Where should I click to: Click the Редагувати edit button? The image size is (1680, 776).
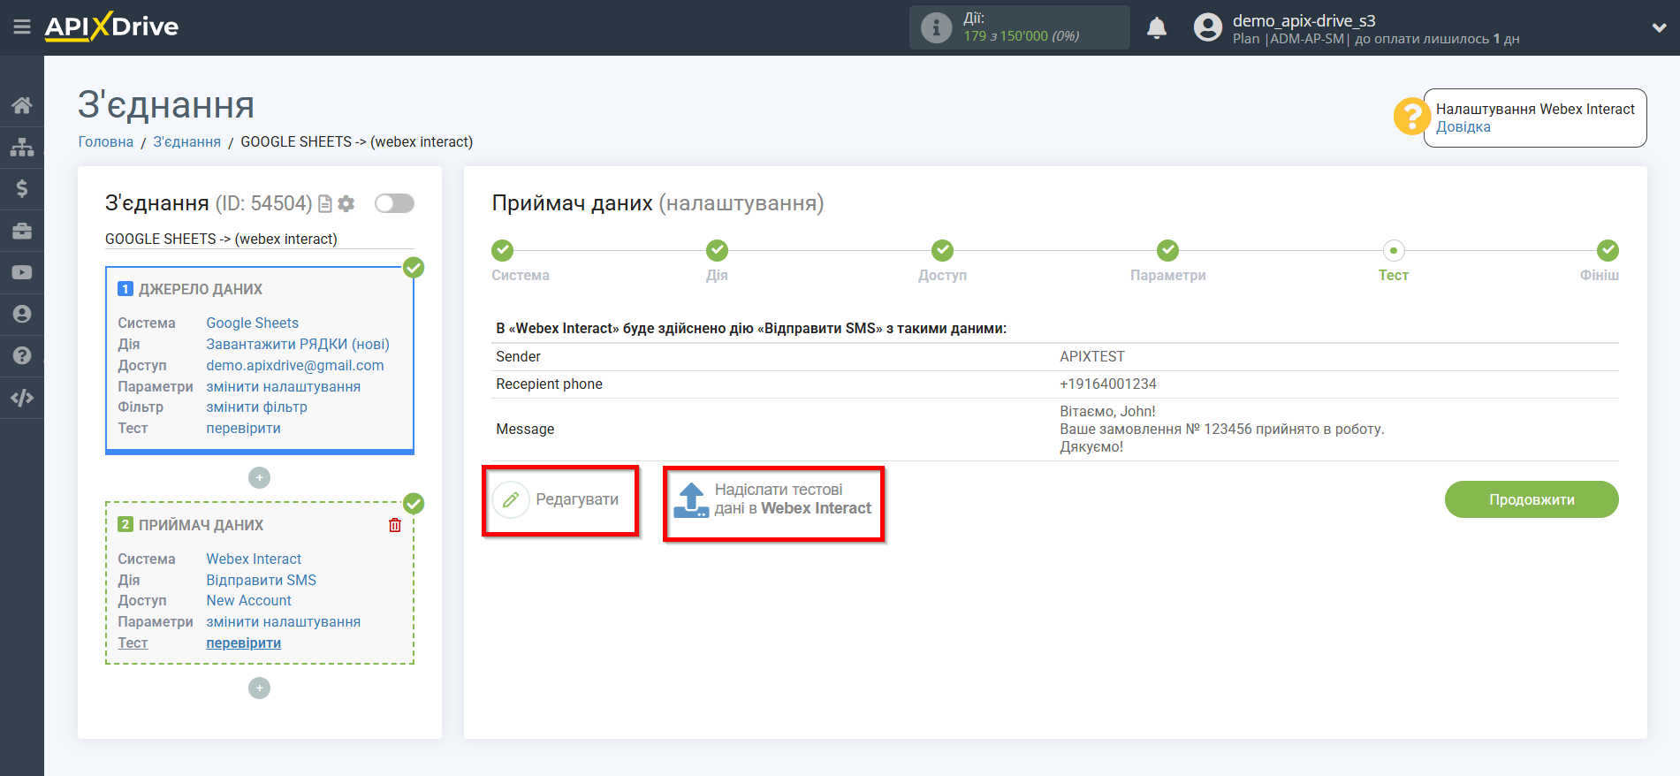pos(557,500)
